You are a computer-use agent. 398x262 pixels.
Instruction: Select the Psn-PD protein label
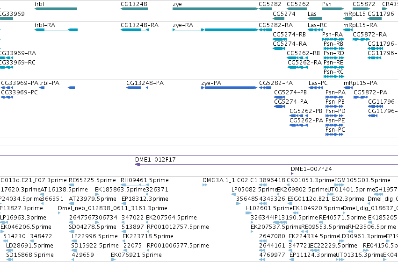tap(335, 111)
